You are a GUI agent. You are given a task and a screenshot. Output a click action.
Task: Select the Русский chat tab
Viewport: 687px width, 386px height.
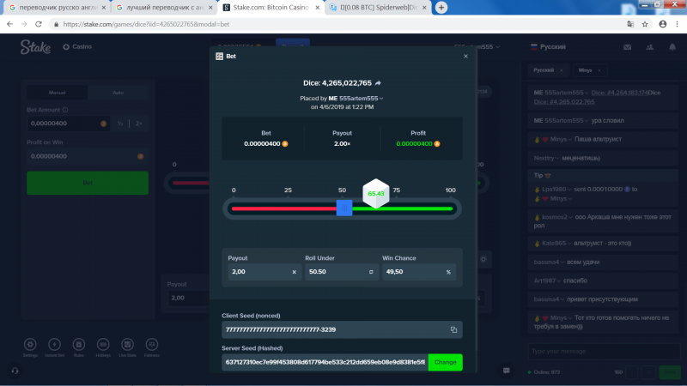coord(544,70)
